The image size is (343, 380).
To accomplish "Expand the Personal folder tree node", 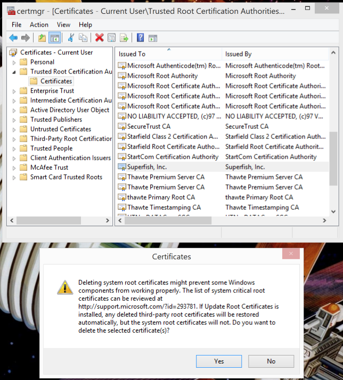I will point(14,62).
